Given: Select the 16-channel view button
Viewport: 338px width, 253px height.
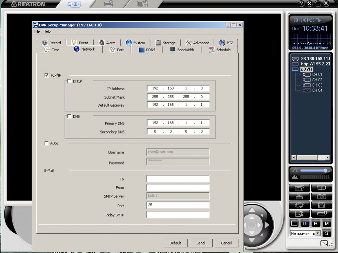Looking at the screenshot, I should [305, 224].
